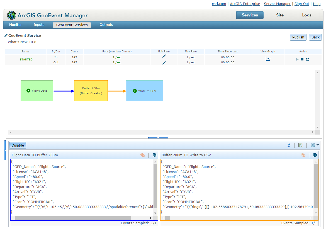Screen dimensions: 326x229
Task: Reset the statistics with the refresh icon
Action: [x=308, y=59]
